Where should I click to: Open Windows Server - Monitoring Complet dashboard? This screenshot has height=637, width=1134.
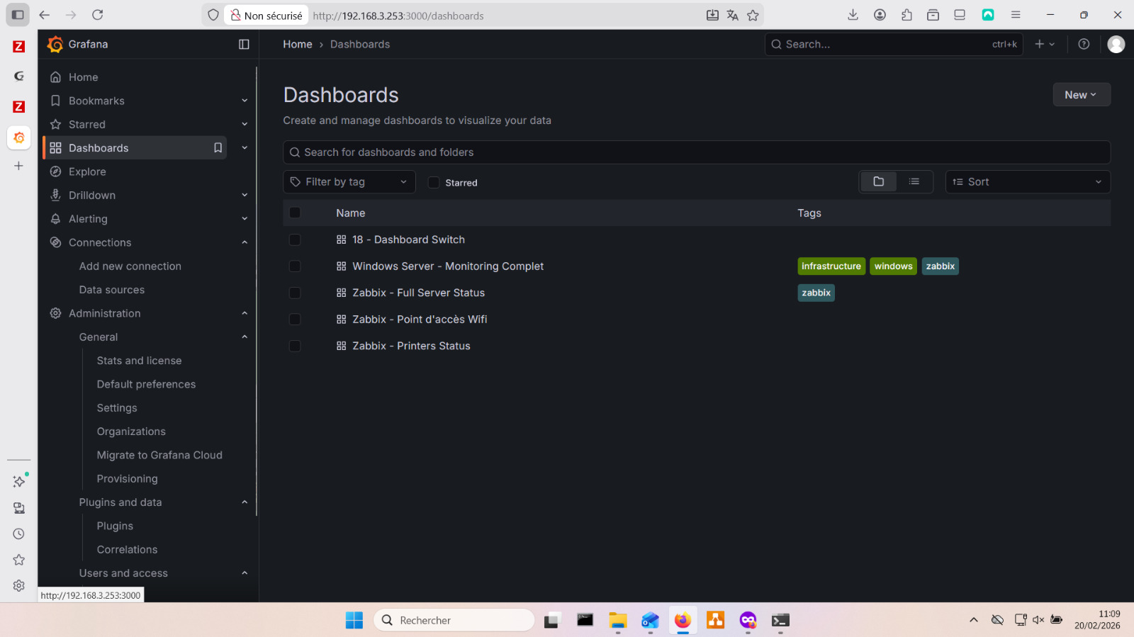(448, 266)
